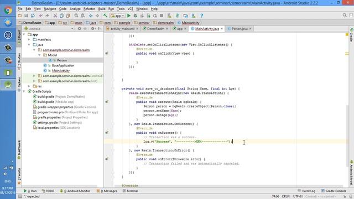Screen dimensions: 354x199
Task: Click the Help question mark icon
Action: click(x=201, y=16)
